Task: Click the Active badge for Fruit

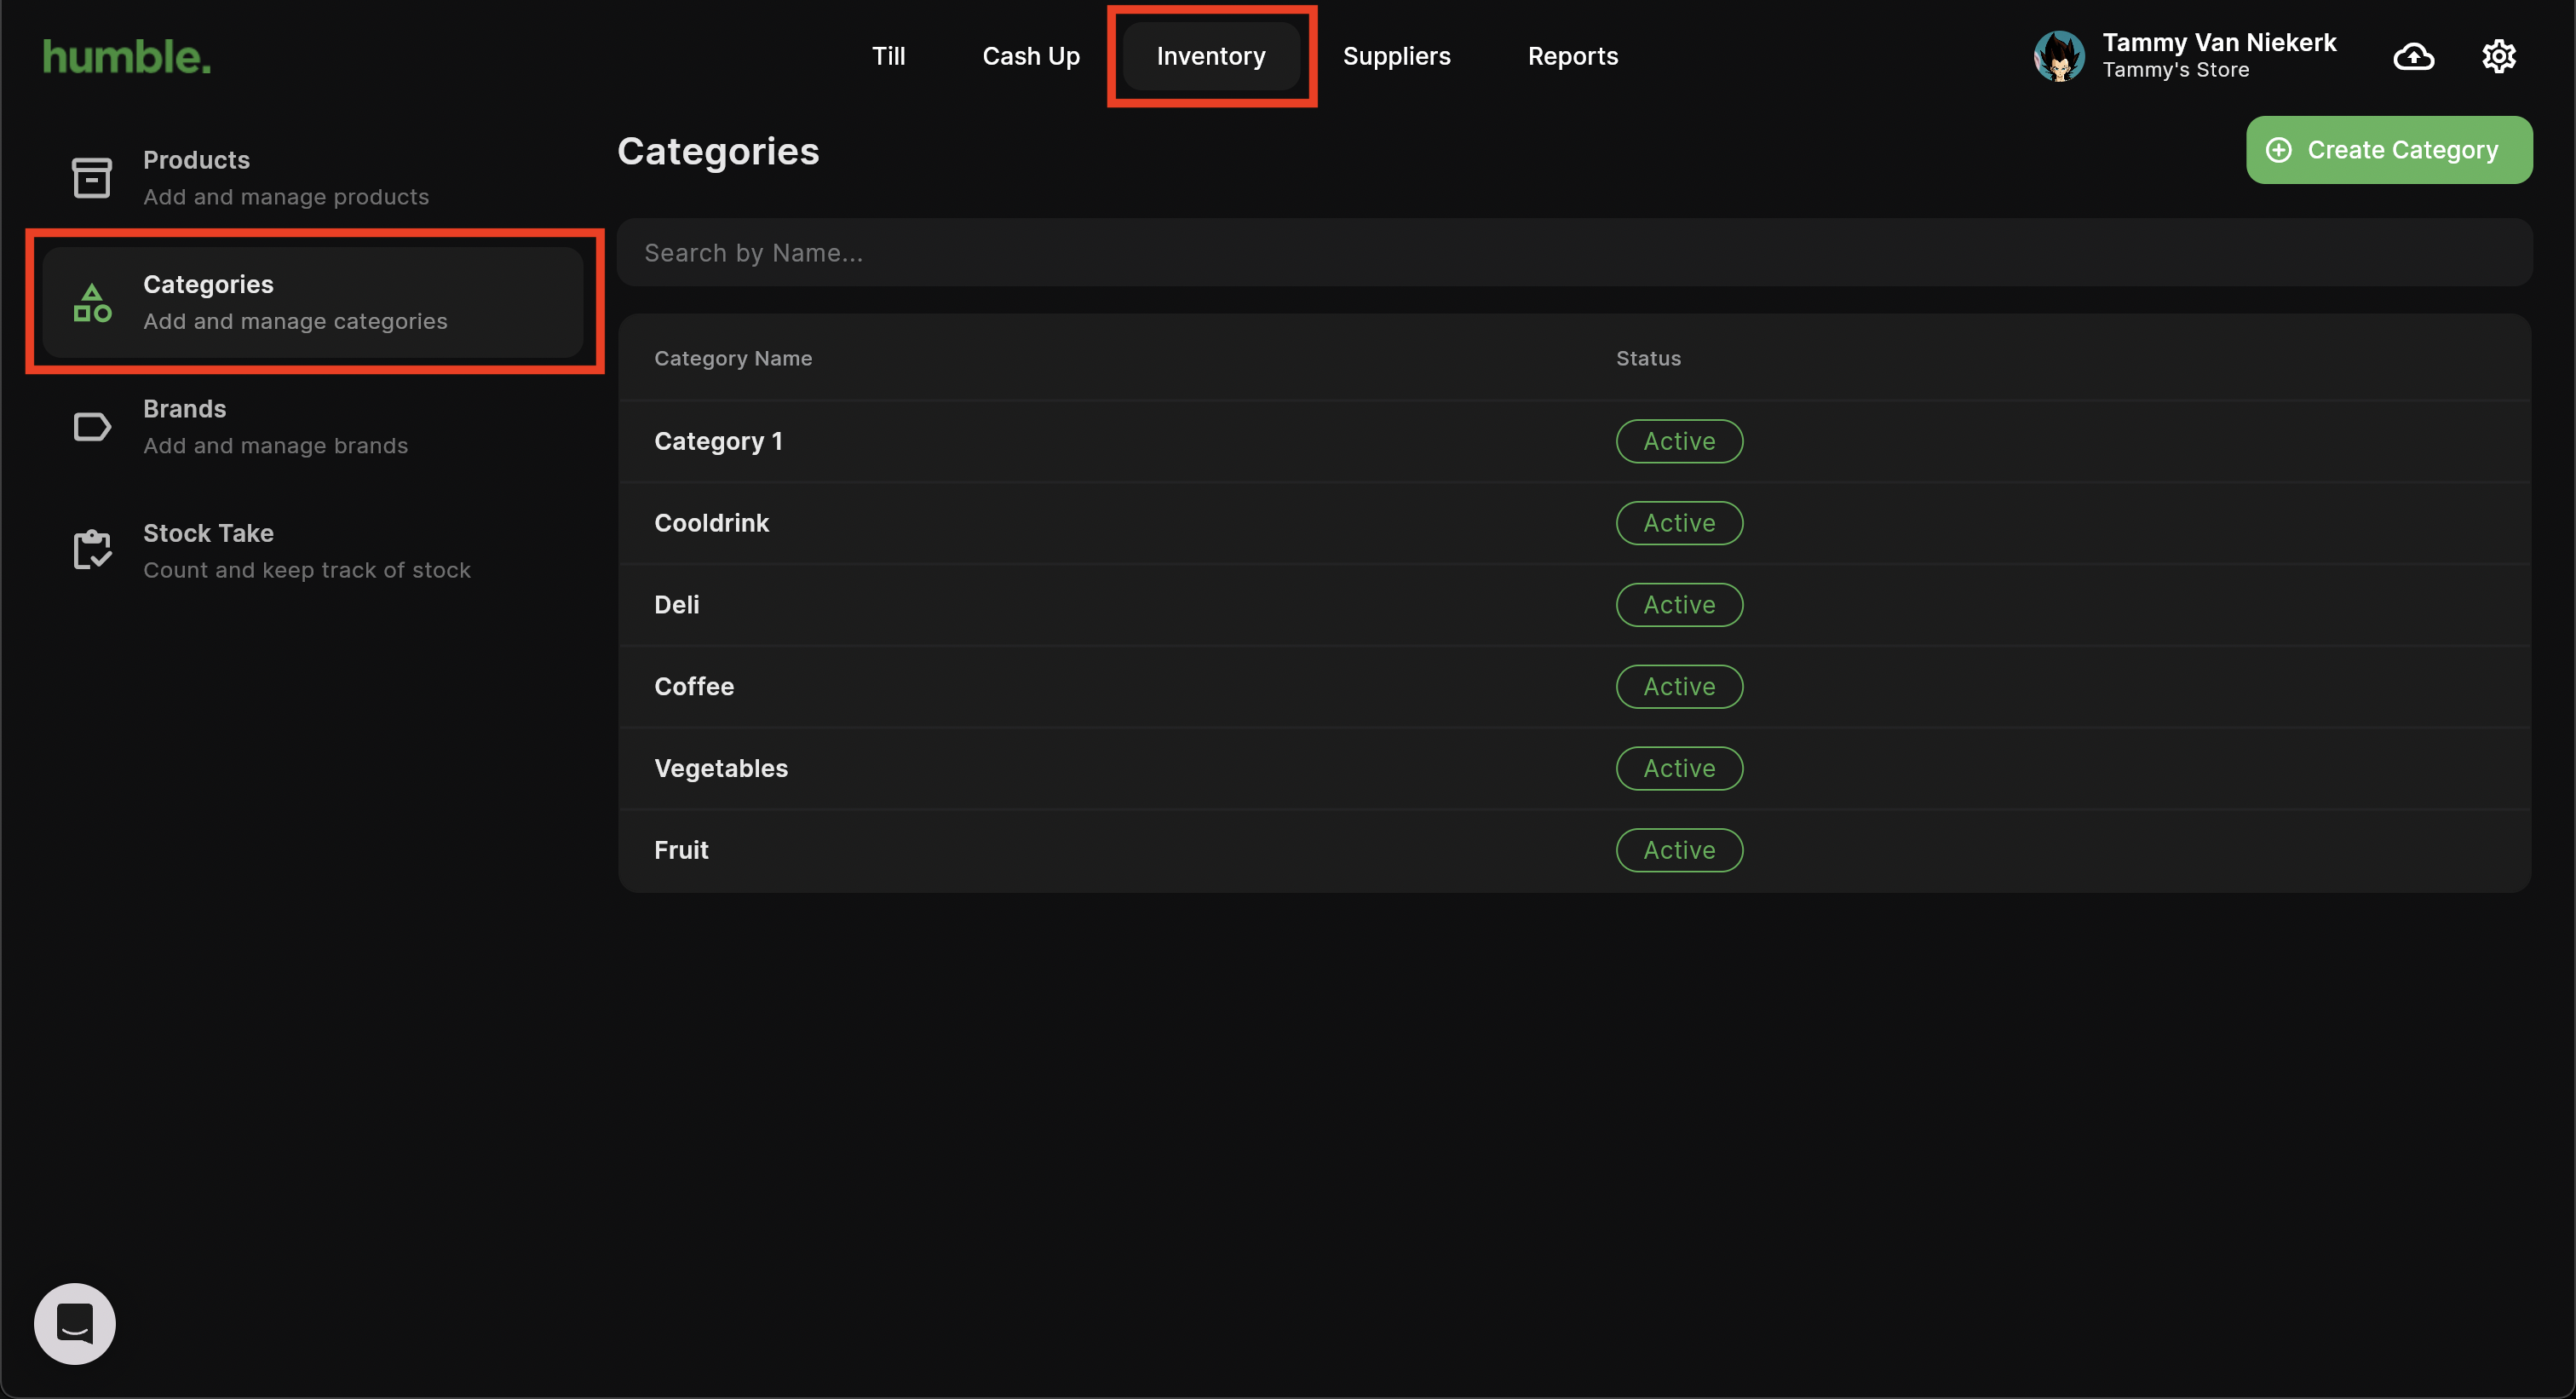Action: [x=1679, y=850]
